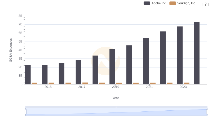212x122 pixels.
Task: Click the Adobe bar for 2023
Action: coord(180,55)
